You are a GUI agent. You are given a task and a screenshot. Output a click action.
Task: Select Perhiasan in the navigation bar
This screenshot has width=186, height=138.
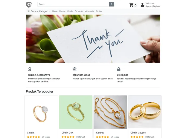[79, 11]
